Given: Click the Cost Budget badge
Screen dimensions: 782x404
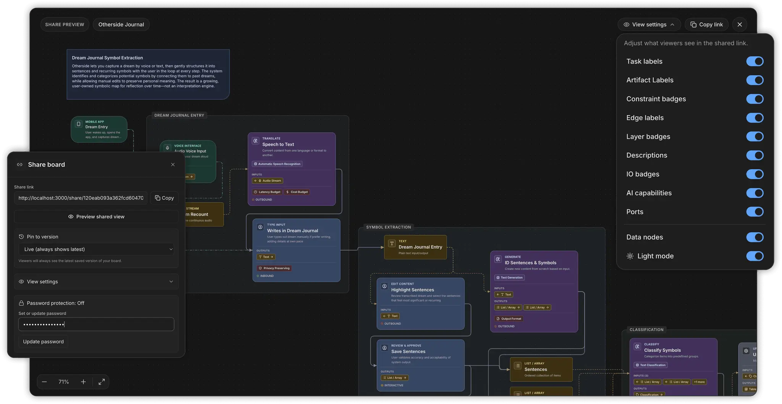Looking at the screenshot, I should click(297, 192).
